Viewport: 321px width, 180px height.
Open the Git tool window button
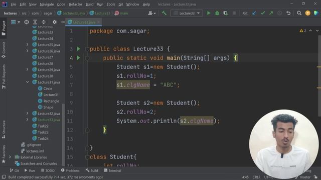point(15,170)
